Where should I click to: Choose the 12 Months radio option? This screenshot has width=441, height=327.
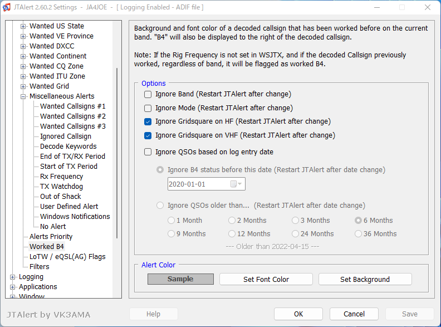[232, 233]
